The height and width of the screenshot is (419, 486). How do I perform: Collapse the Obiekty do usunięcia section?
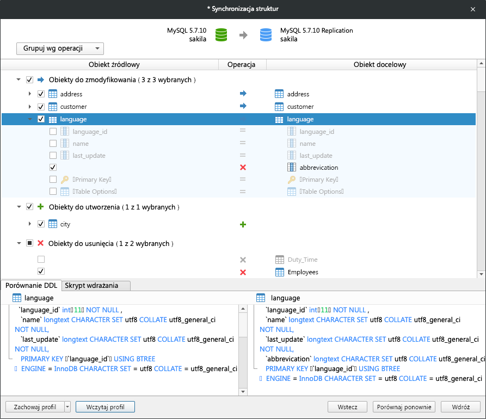(x=18, y=243)
